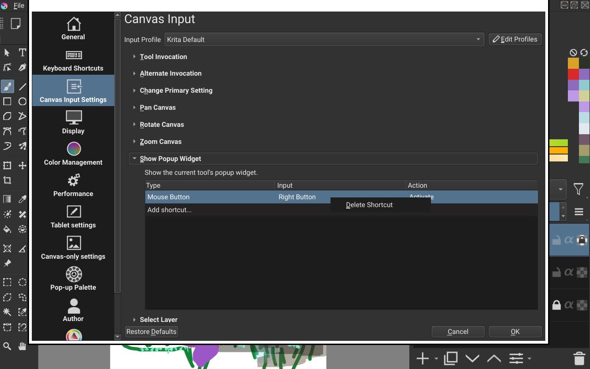Select the Text tool in toolbox
The width and height of the screenshot is (590, 369).
click(x=22, y=53)
